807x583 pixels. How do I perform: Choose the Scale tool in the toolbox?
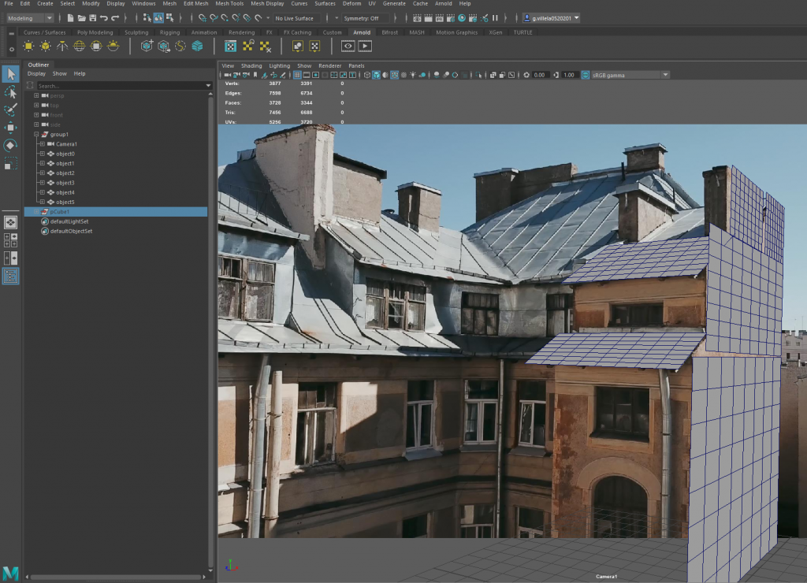point(10,163)
